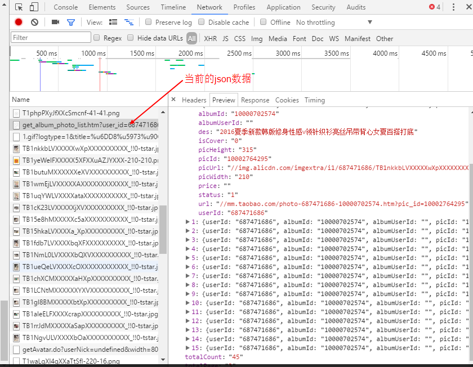Toggle the device toolbar icon

[34, 7]
